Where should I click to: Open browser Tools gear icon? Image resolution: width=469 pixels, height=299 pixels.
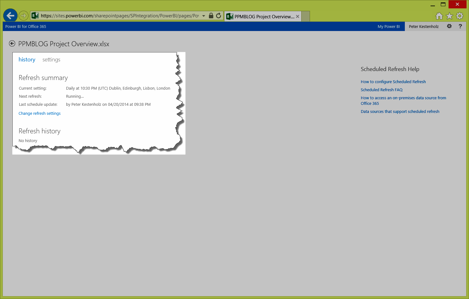point(460,16)
